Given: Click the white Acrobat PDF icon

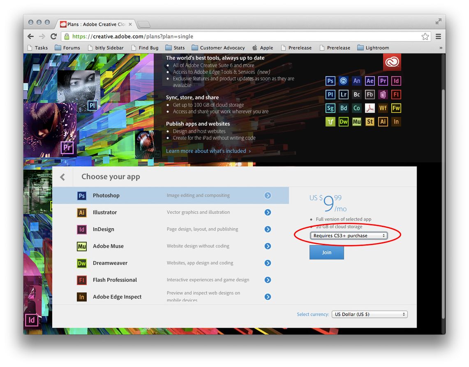Looking at the screenshot, I should 370,108.
